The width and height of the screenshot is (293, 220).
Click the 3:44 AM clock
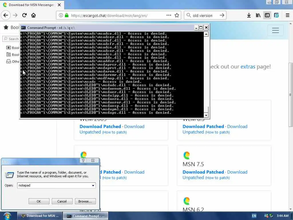282,216
